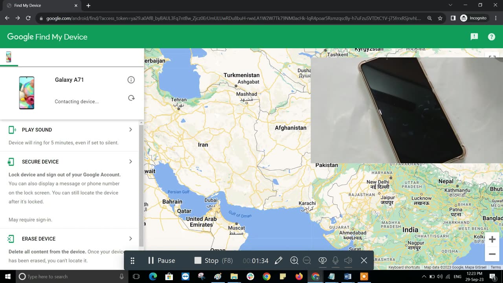This screenshot has height=283, width=503.
Task: Open the tab search dropdown arrow
Action: click(450, 5)
